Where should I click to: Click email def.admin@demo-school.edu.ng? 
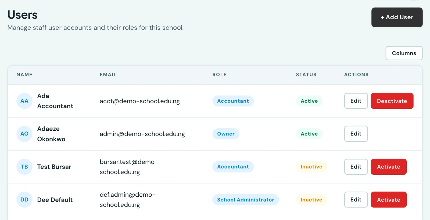coord(128,200)
